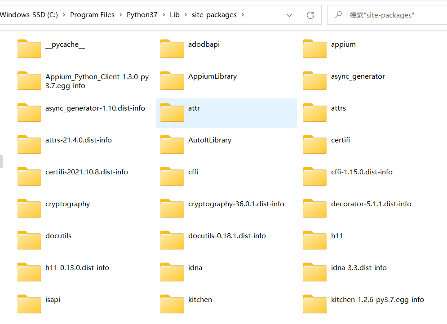Select the kitchen-1.2.6-py3.7.egg-info folder icon
Viewport: 447px width, 324px height.
[315, 304]
